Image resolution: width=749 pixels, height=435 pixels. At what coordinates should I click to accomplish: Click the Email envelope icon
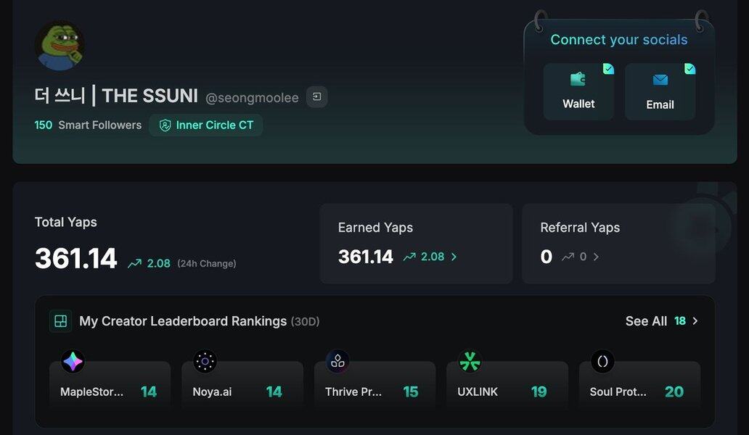point(660,80)
